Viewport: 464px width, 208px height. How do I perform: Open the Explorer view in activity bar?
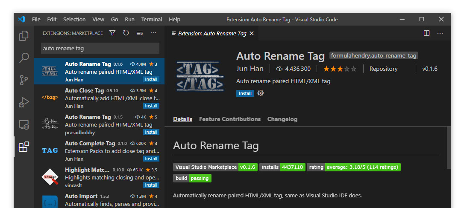[x=23, y=36]
